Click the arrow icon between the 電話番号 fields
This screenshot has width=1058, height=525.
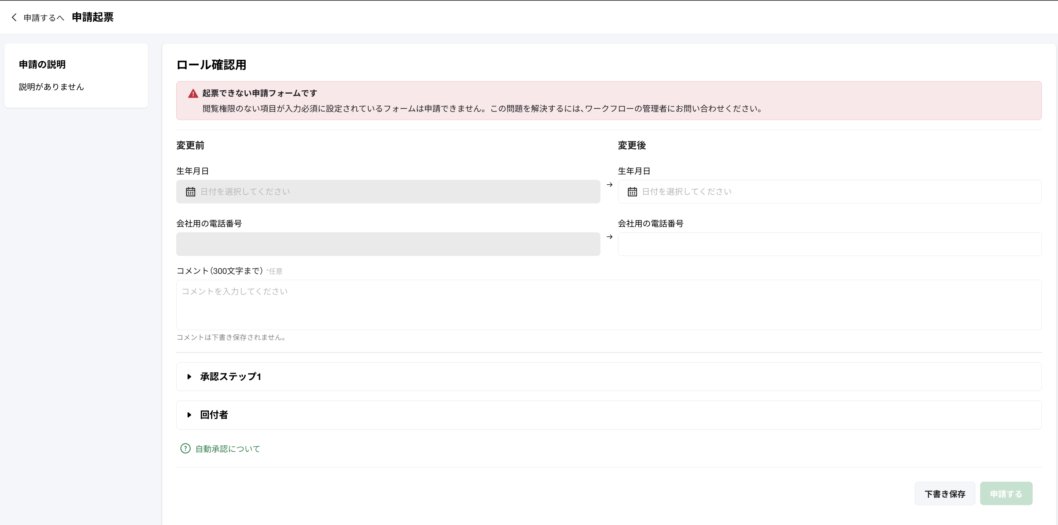(610, 237)
